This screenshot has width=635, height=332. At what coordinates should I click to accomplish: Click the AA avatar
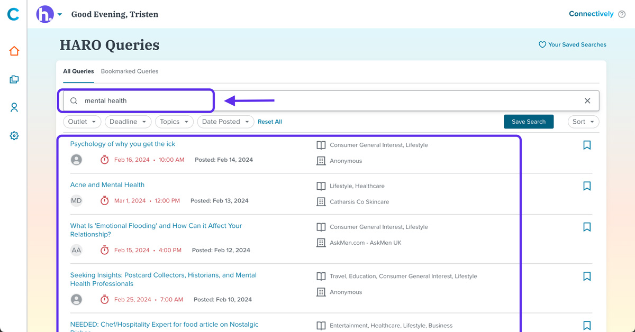coord(77,250)
